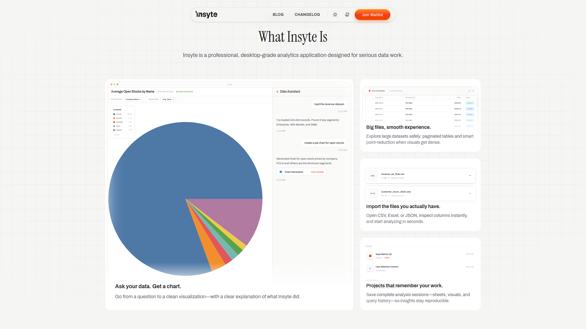Click the 'Import the files you actually have.' heading
This screenshot has height=329, width=586.
[403, 207]
